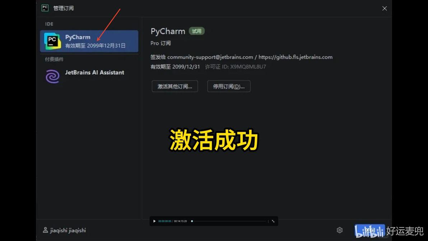Select PyCharm in the IDE list

pyautogui.click(x=89, y=41)
